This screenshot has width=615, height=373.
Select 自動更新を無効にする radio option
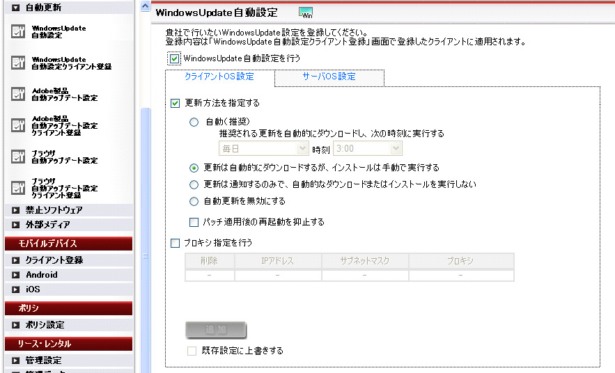(x=194, y=201)
